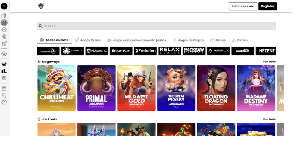Open the playing cards sidebar icon
The width and height of the screenshot is (292, 141).
click(x=4, y=16)
